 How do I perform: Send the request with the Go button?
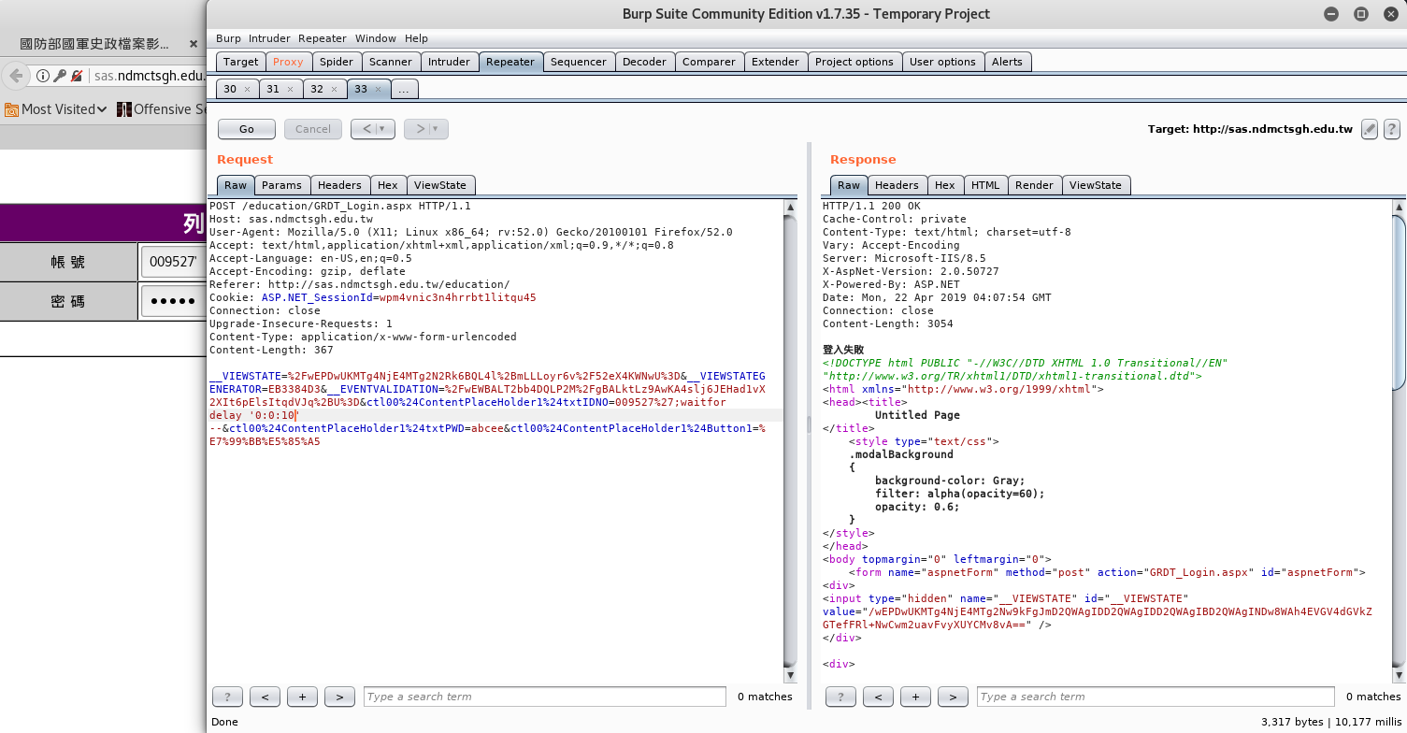pyautogui.click(x=247, y=129)
